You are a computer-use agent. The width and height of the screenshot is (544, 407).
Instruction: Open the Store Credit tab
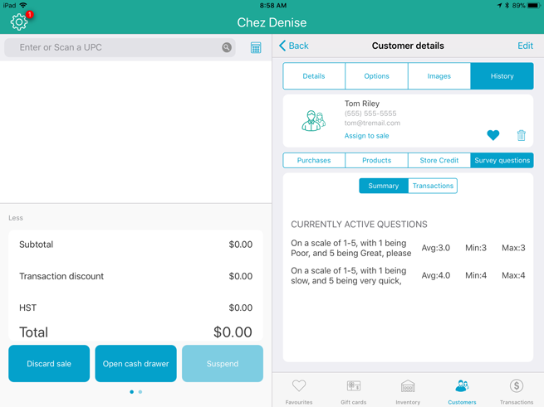point(439,160)
